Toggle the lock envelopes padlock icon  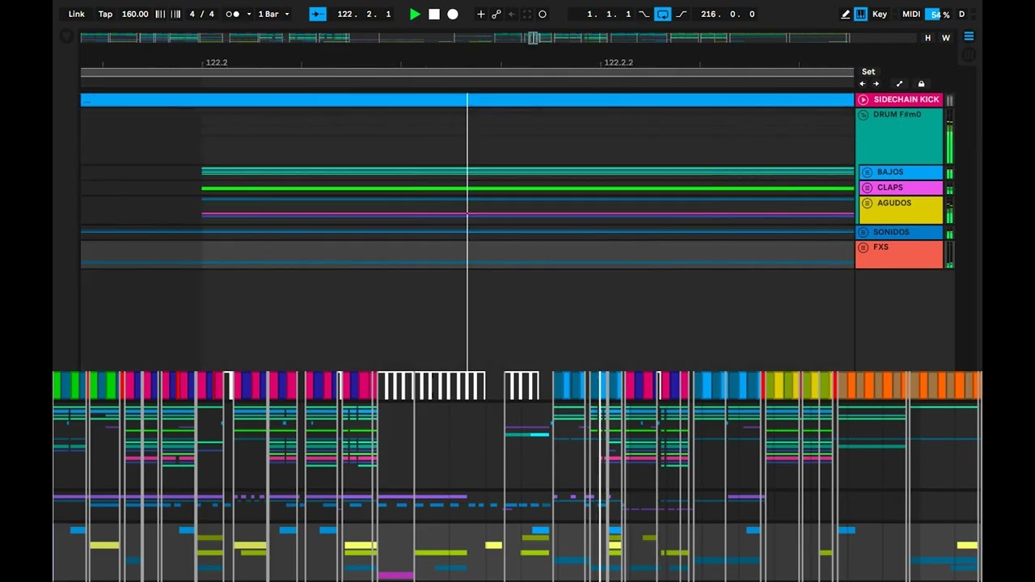point(921,83)
